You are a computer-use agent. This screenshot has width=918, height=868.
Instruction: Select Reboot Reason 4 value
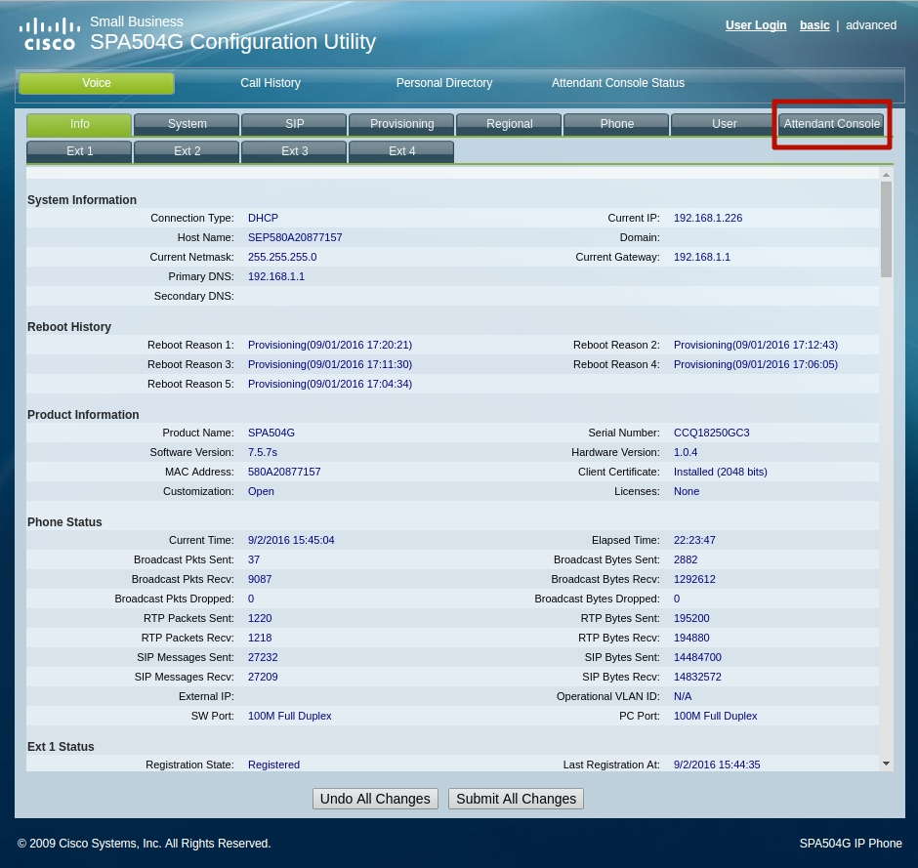tap(756, 364)
